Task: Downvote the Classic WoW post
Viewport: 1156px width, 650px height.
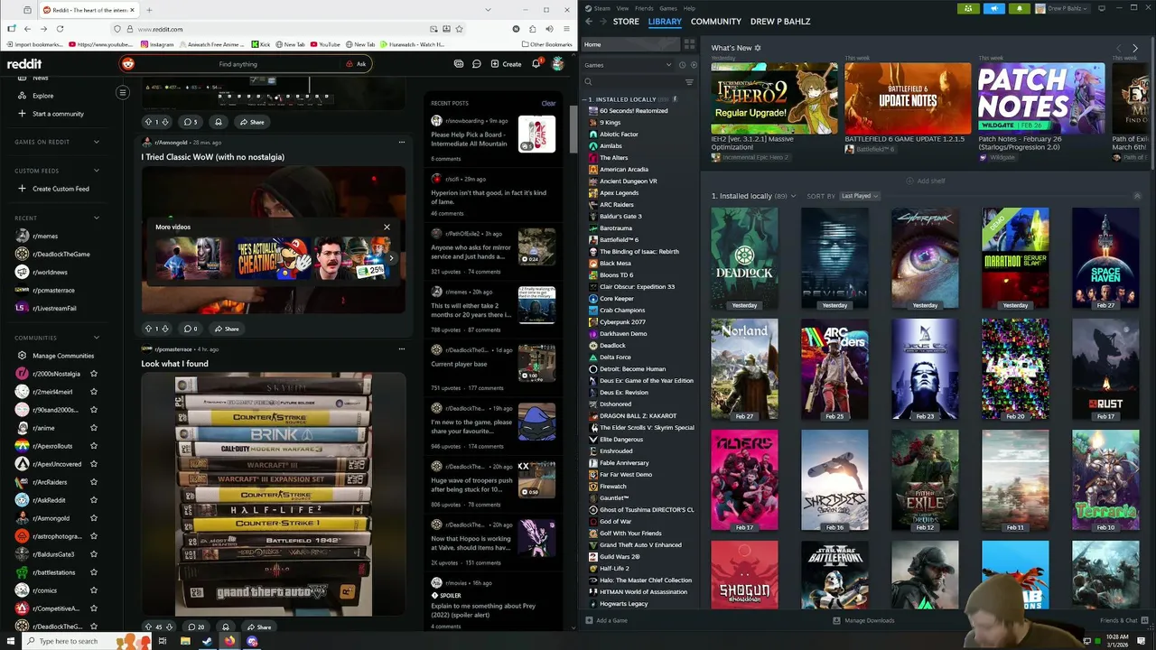Action: 164,329
